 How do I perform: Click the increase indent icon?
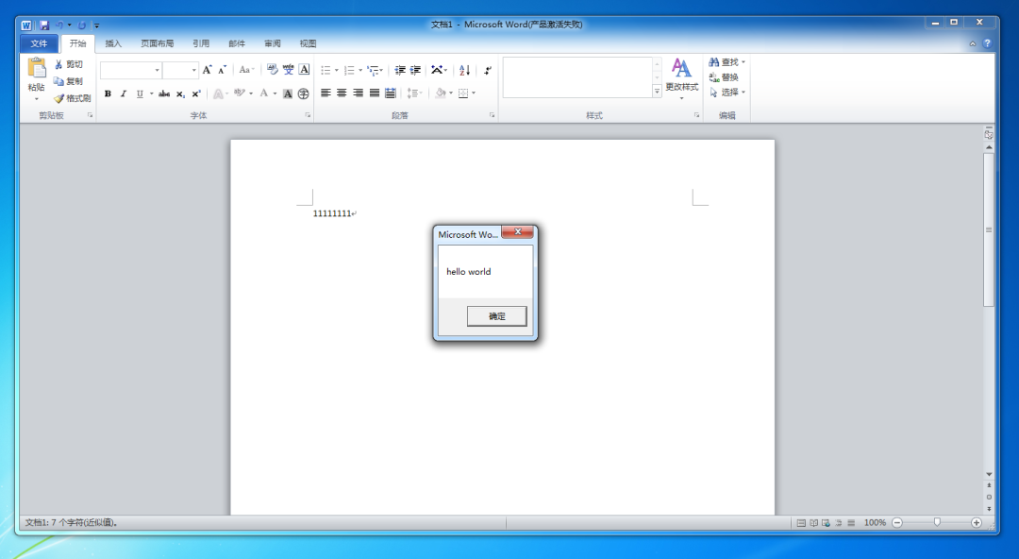click(416, 70)
